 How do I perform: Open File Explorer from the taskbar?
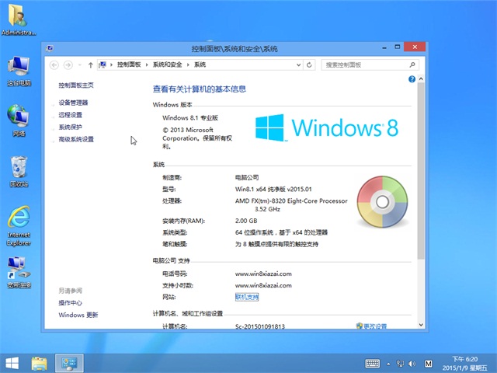40,362
